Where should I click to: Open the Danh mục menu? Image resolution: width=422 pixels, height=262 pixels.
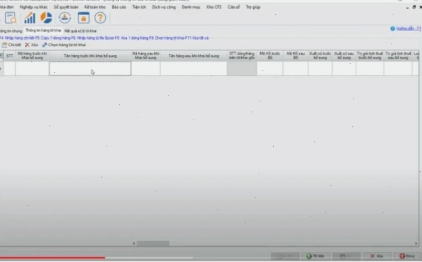click(191, 7)
